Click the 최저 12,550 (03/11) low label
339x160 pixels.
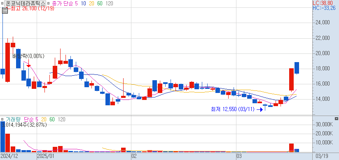pyautogui.click(x=233, y=109)
